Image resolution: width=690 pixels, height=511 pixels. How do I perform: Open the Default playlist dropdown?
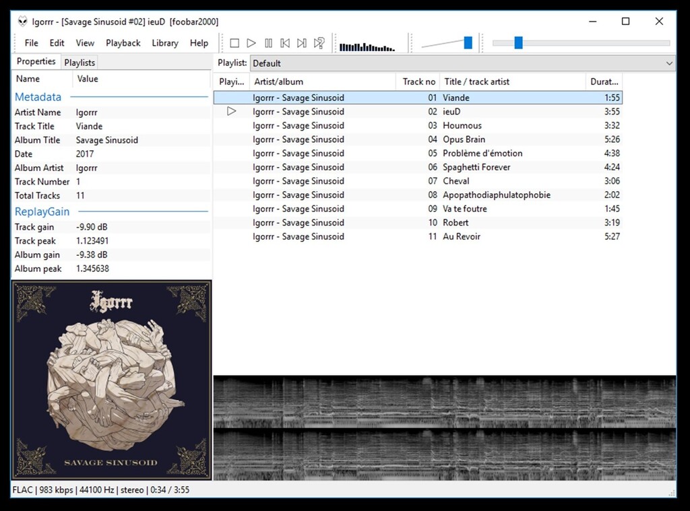click(458, 63)
